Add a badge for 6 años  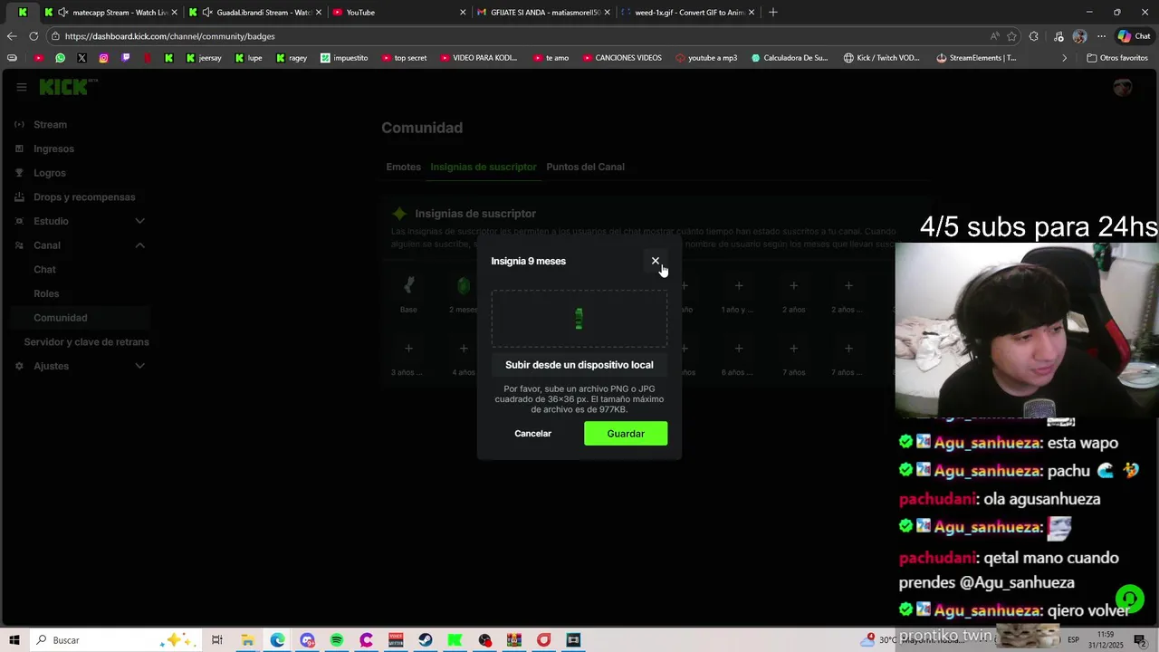(x=739, y=349)
